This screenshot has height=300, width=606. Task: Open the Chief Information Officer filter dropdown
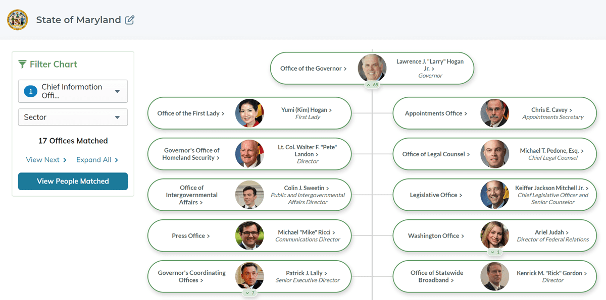pyautogui.click(x=73, y=91)
